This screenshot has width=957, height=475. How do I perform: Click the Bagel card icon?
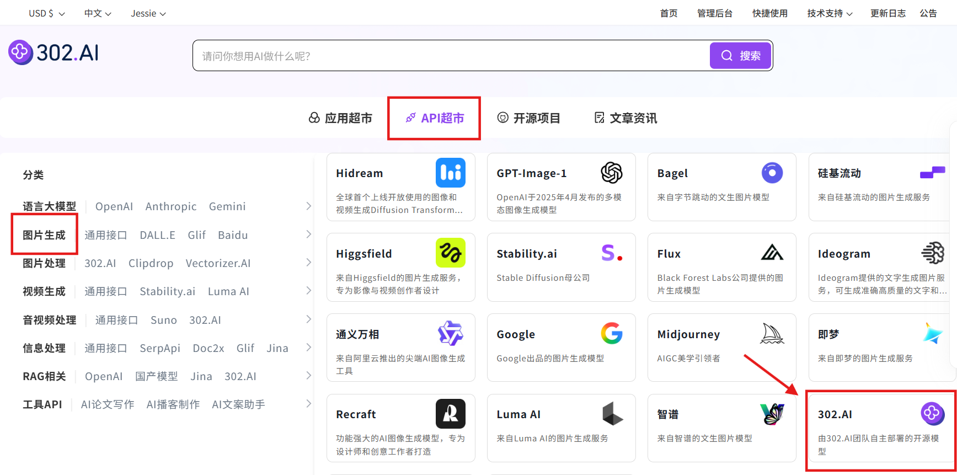click(772, 173)
